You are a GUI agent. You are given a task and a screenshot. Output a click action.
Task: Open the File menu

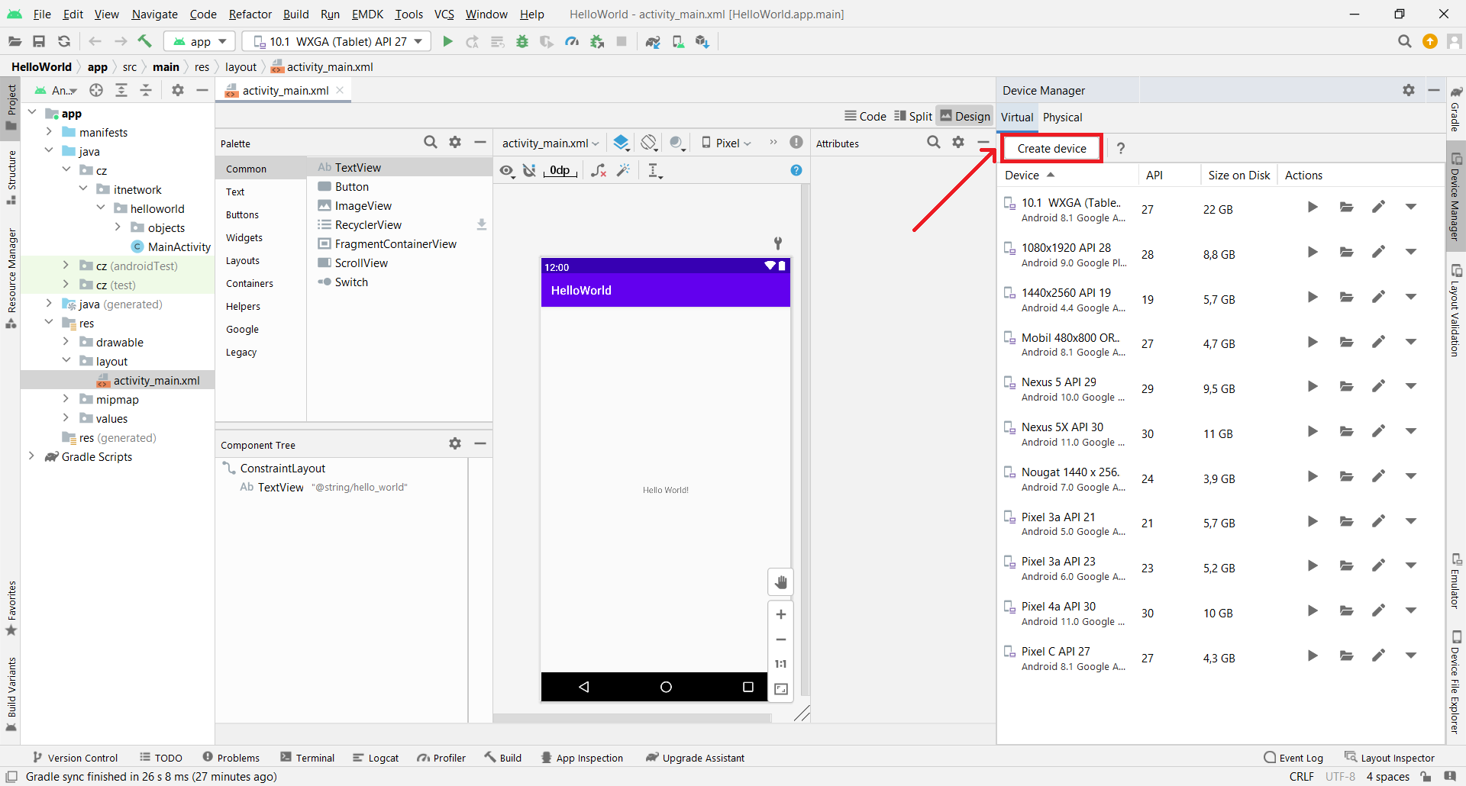click(x=42, y=14)
